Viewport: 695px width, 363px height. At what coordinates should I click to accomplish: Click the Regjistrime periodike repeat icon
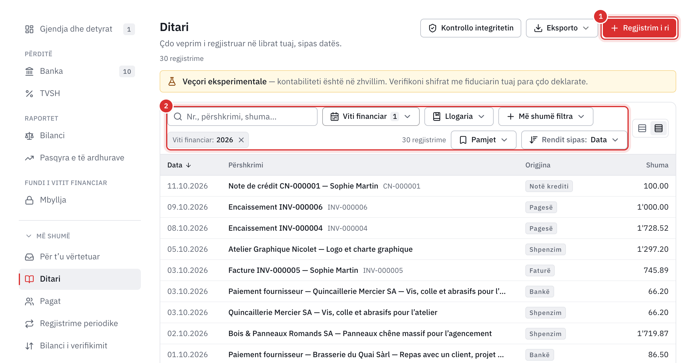[29, 323]
